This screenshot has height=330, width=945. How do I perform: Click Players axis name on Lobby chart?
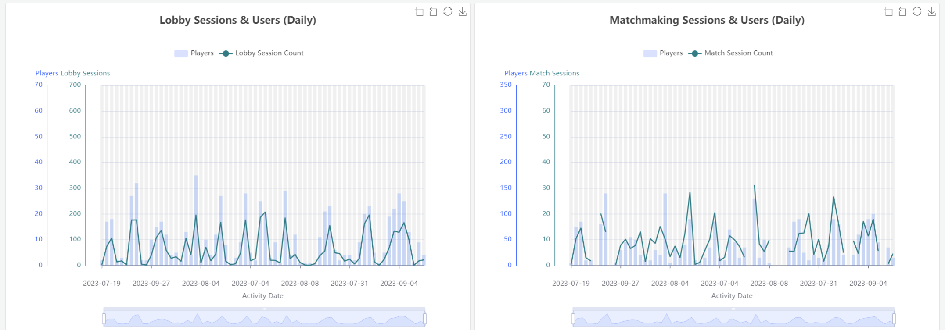pos(47,73)
